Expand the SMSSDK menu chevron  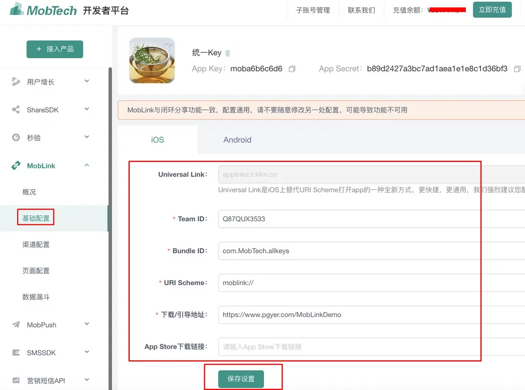click(x=87, y=351)
